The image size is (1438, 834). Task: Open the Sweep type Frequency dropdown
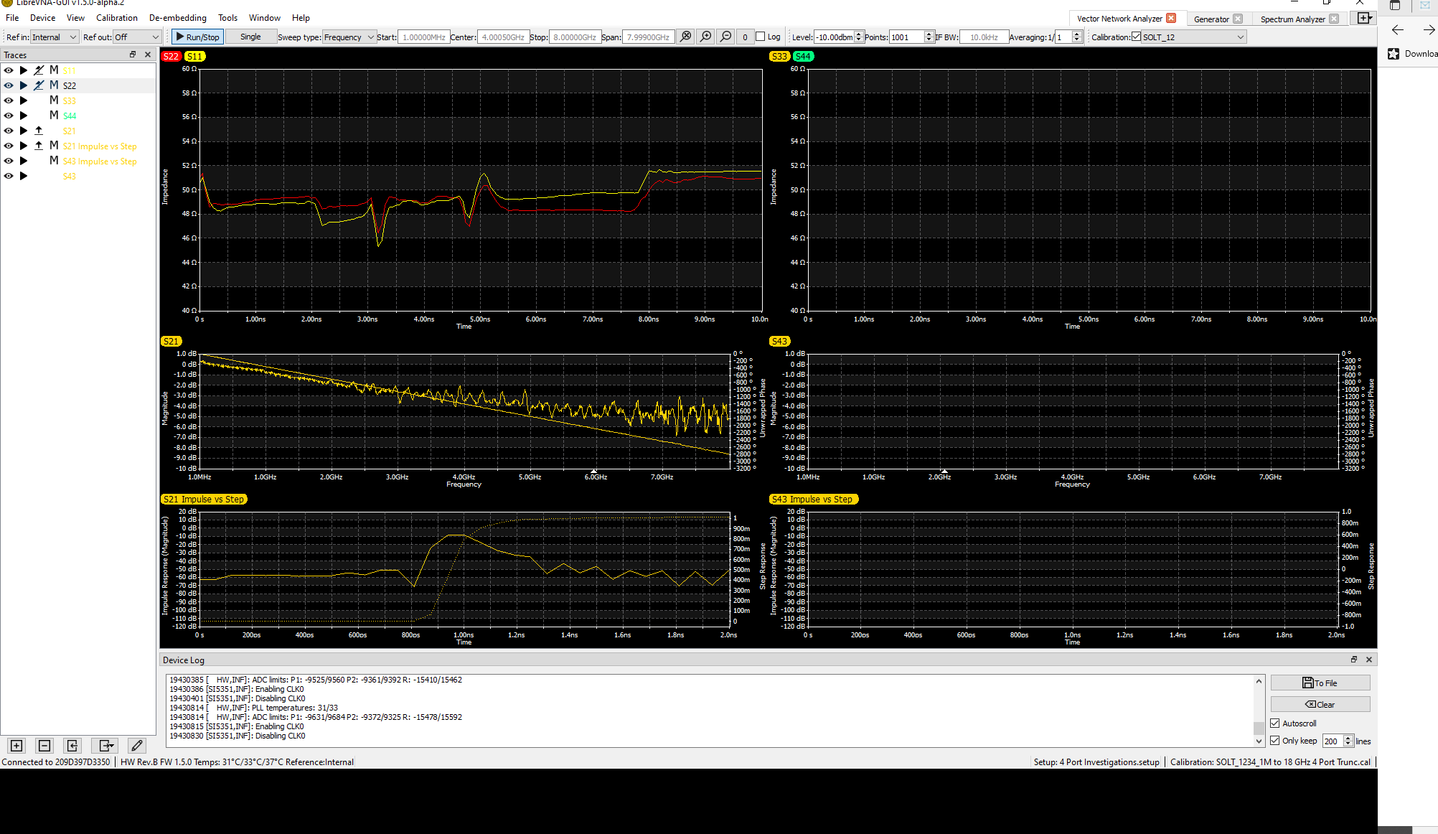349,37
